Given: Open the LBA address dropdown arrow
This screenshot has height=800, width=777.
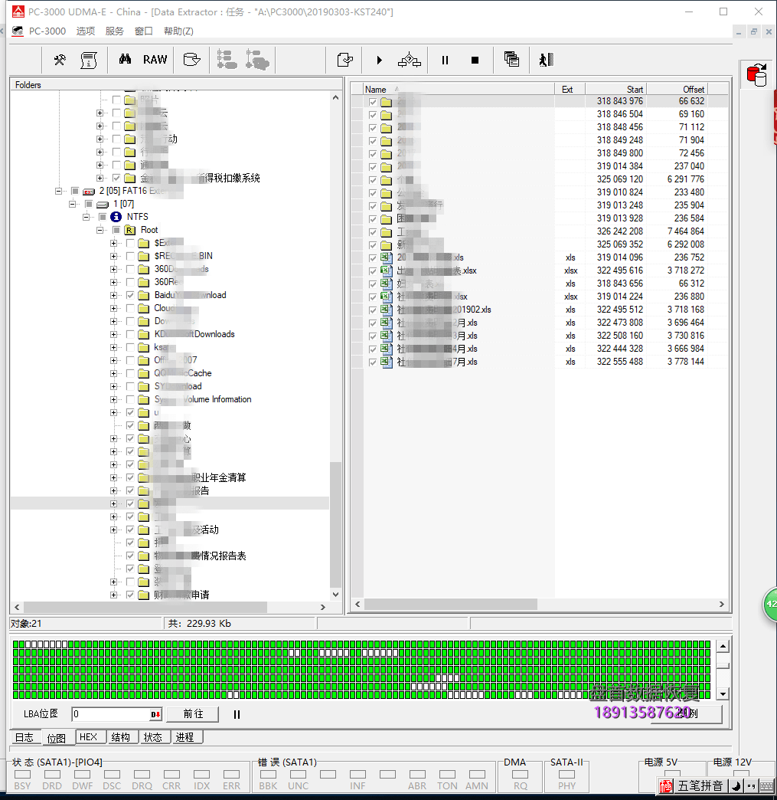Looking at the screenshot, I should pyautogui.click(x=155, y=714).
